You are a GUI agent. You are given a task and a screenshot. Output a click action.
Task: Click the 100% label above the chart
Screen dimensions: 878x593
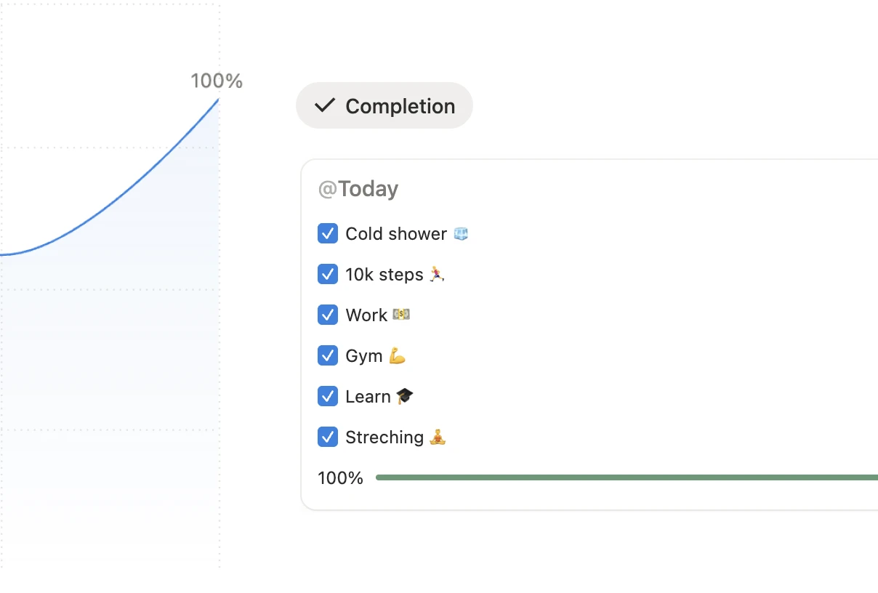point(216,81)
